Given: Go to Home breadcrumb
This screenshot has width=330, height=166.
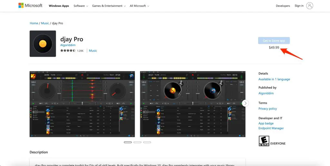Looking at the screenshot, I should point(34,23).
